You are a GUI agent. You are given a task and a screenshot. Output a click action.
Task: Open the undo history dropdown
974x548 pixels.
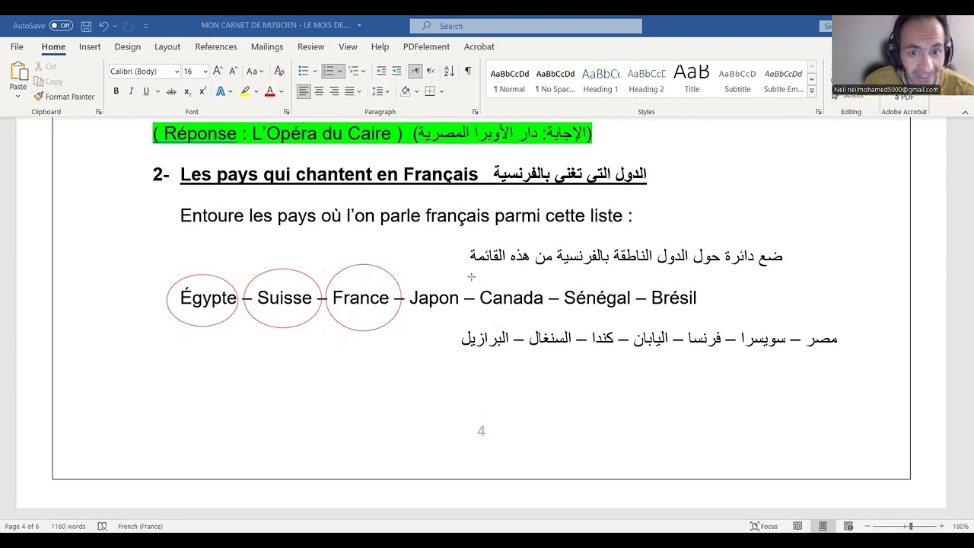(115, 26)
